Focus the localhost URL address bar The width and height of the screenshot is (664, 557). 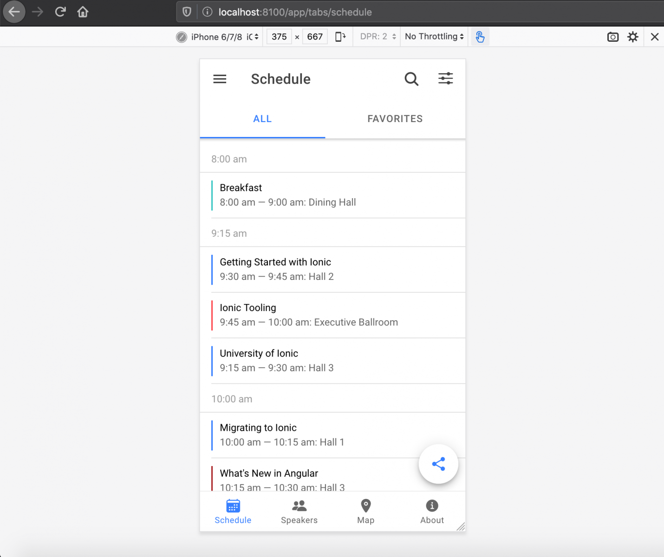click(420, 12)
